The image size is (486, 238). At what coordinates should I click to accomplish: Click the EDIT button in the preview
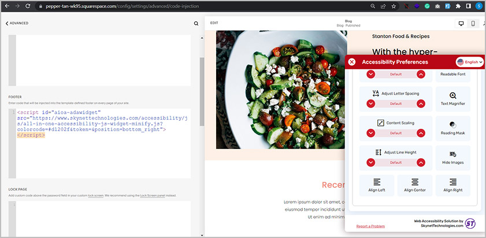click(x=214, y=23)
